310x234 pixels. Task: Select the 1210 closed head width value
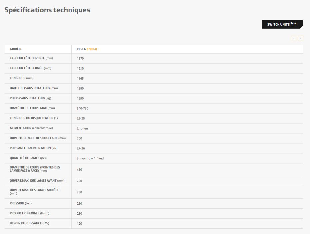80,69
